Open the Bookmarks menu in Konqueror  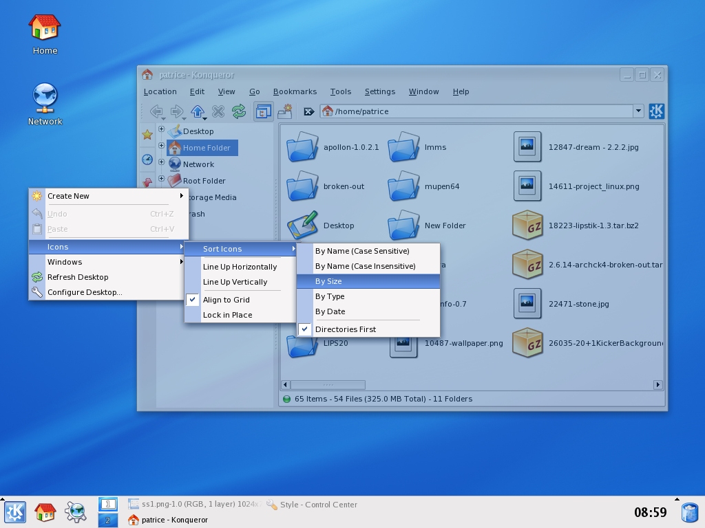[x=295, y=91]
